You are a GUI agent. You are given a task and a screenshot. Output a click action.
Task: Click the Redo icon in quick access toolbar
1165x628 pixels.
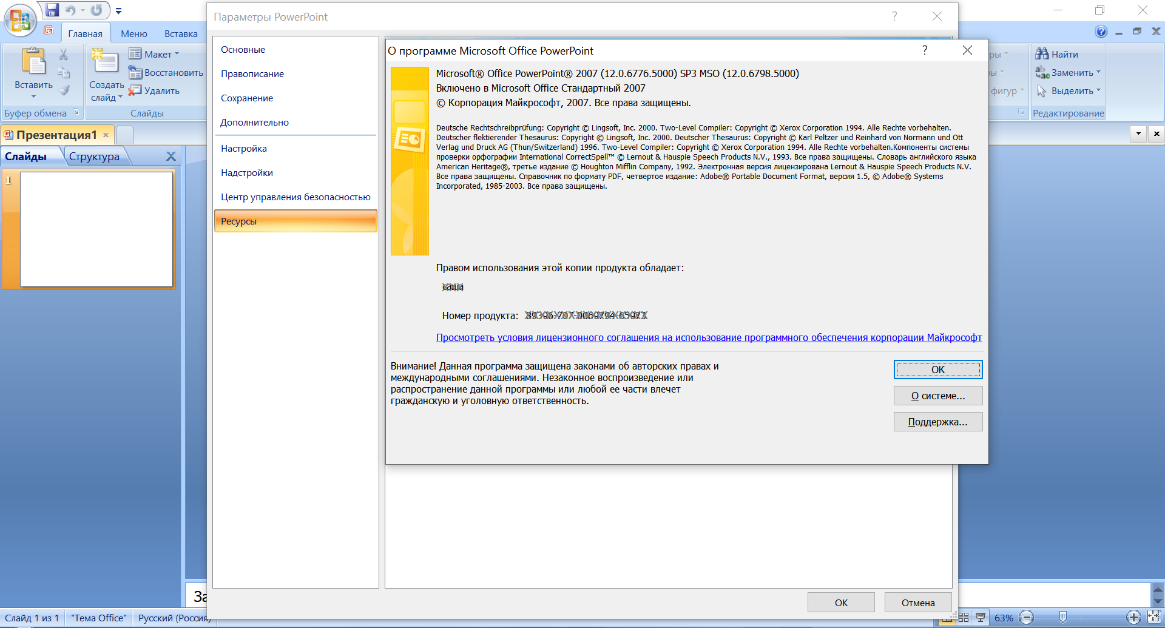[96, 10]
